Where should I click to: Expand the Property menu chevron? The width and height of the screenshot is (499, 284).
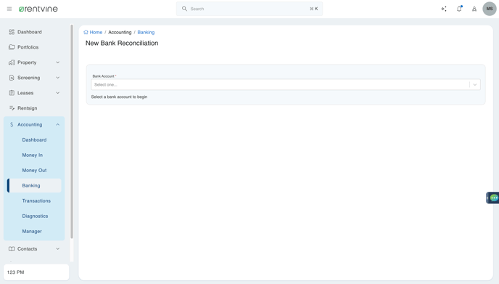click(x=57, y=62)
